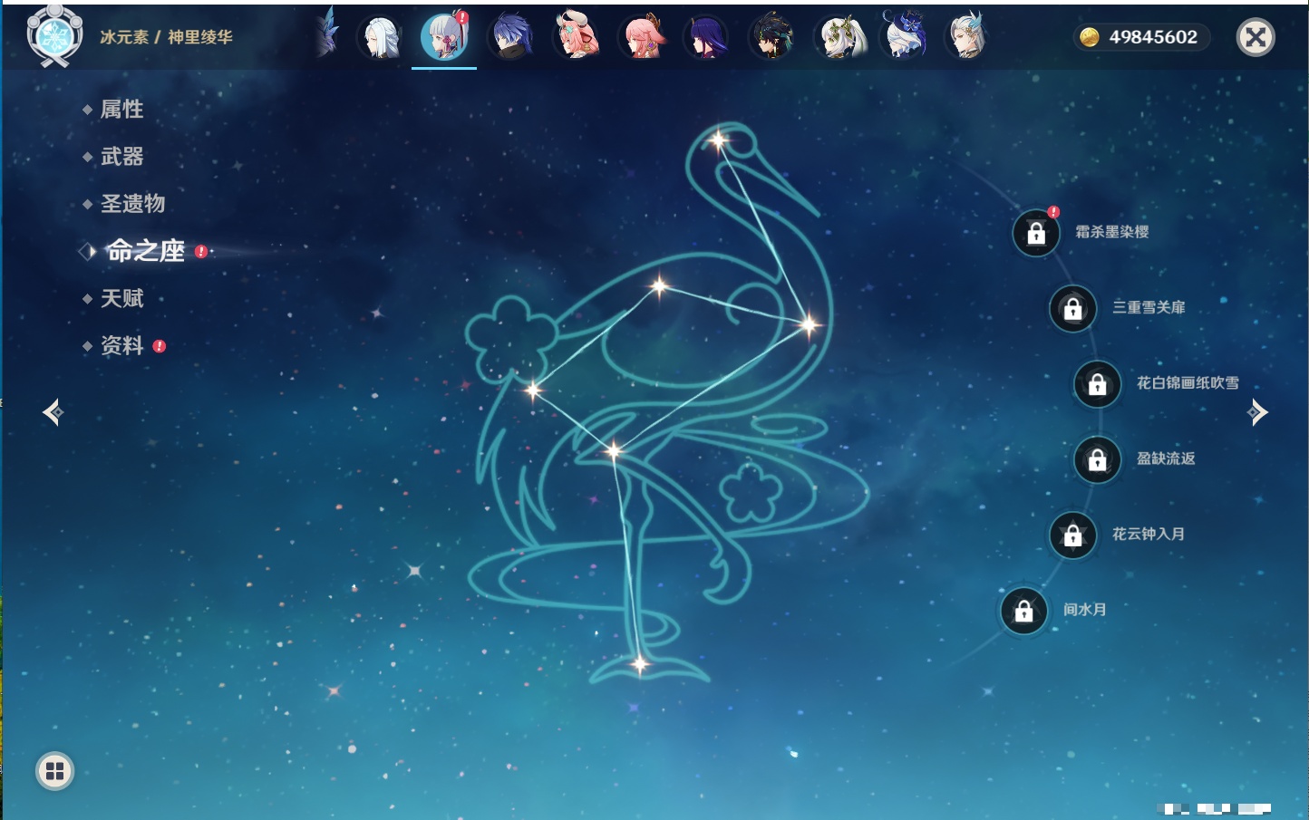Switch to the purple-haired Raiden Shogun avatar
The width and height of the screenshot is (1309, 820).
[x=706, y=37]
